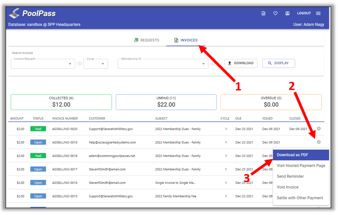Click Open status badge for AGSBILLING-0015

pos(38,196)
